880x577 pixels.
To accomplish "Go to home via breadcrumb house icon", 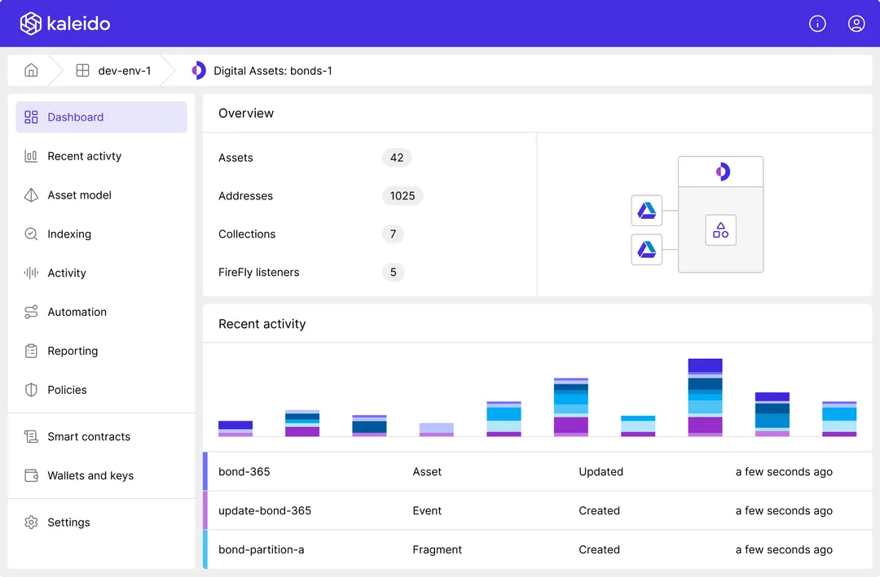I will pyautogui.click(x=32, y=70).
